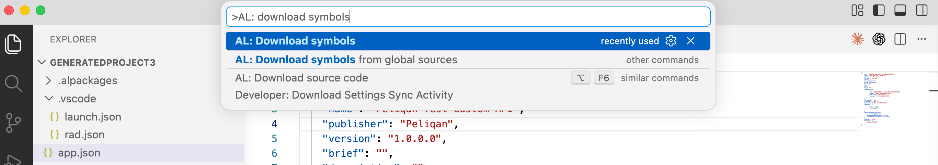This screenshot has height=165, width=938.
Task: Click line number 6 in the gutter
Action: (x=274, y=153)
